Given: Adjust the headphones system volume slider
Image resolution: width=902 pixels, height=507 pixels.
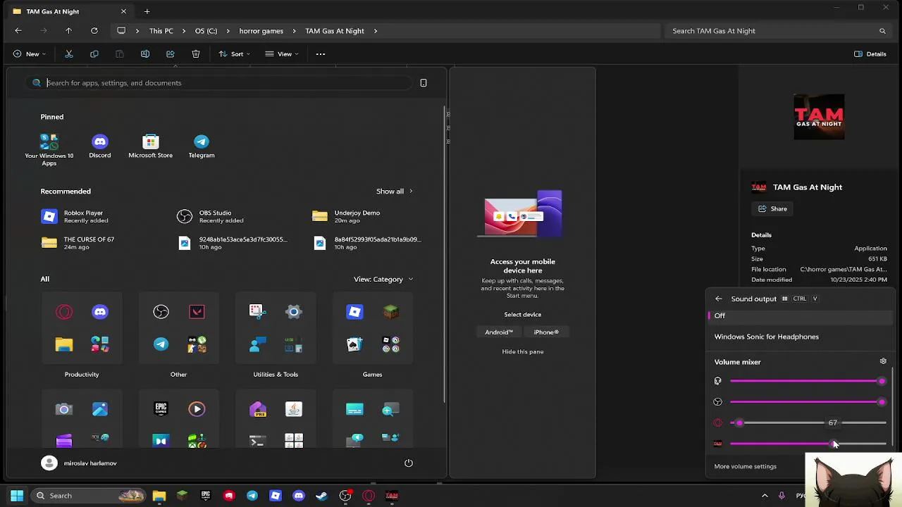Looking at the screenshot, I should (x=808, y=381).
